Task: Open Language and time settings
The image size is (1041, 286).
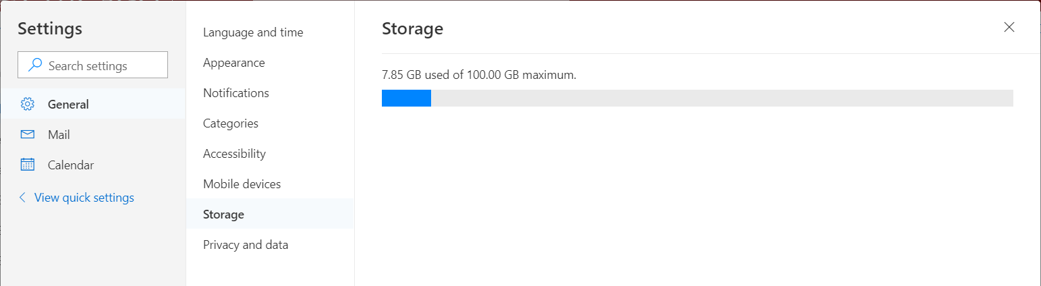Action: (x=253, y=32)
